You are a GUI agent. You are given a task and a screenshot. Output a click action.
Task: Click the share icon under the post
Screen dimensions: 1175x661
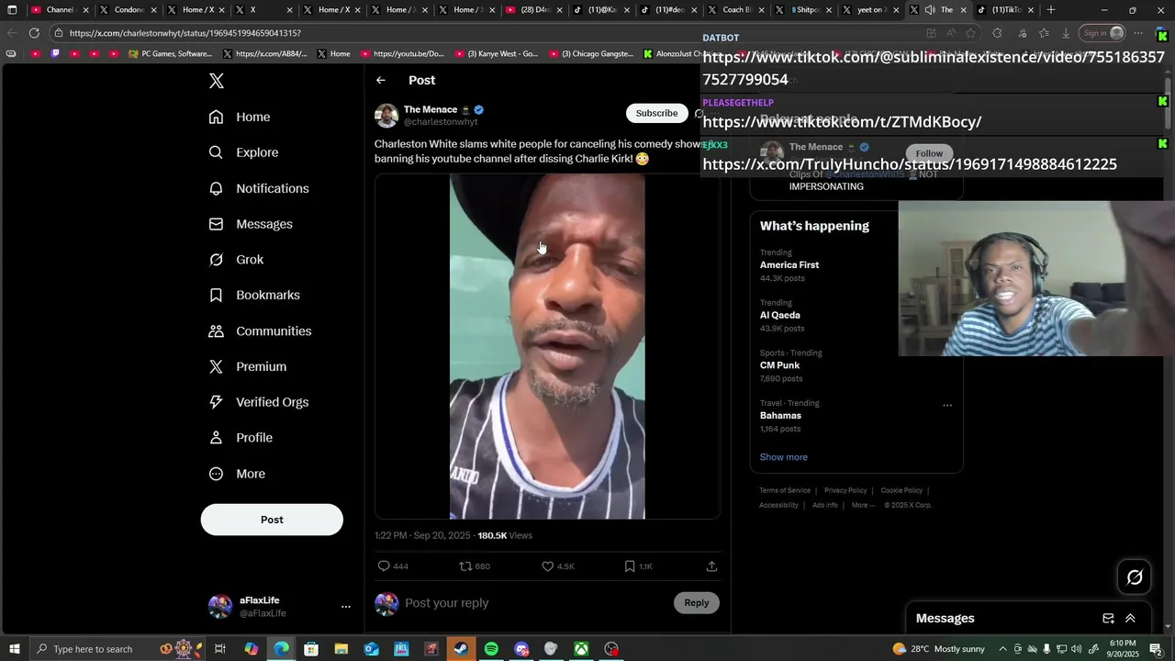tap(711, 566)
